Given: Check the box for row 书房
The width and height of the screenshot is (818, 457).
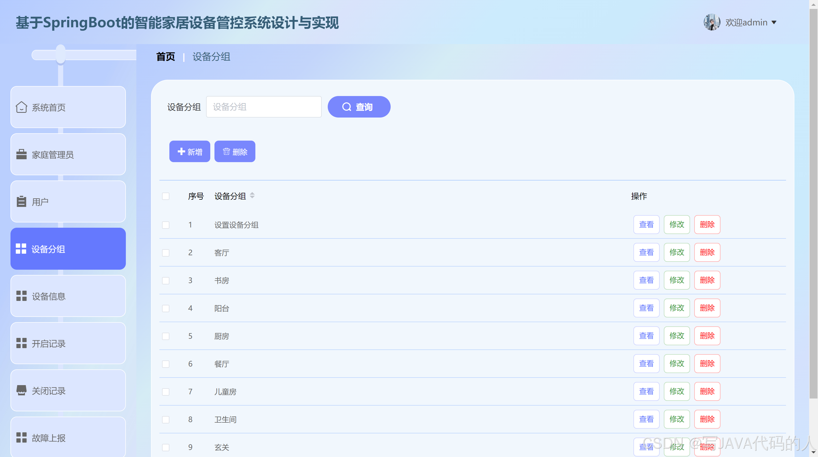Looking at the screenshot, I should [165, 281].
